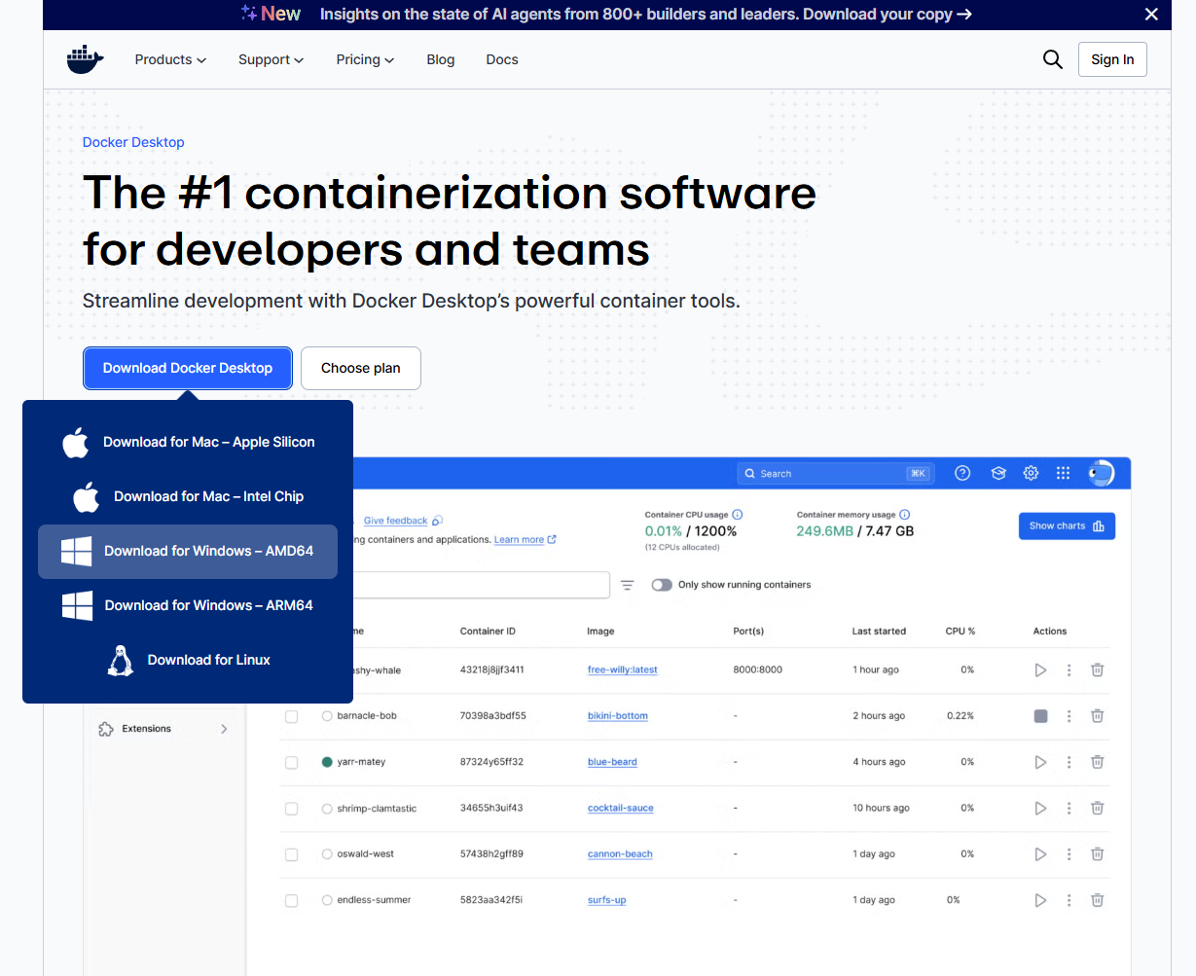
Task: Click container ID 87324y65ff32
Action: [491, 762]
